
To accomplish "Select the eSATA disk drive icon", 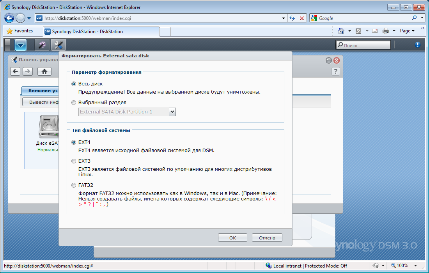I will 49,127.
